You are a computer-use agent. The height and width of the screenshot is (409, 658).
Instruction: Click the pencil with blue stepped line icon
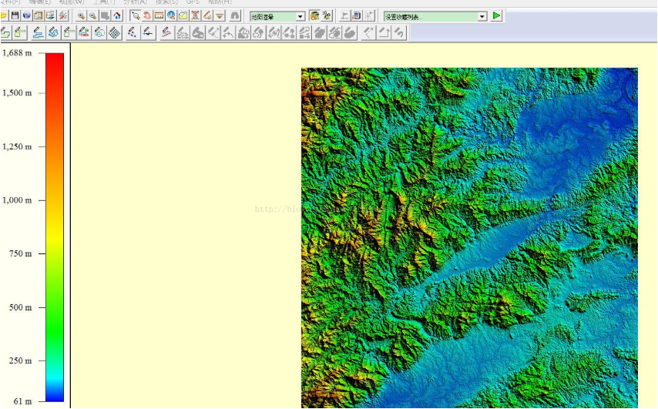39,32
